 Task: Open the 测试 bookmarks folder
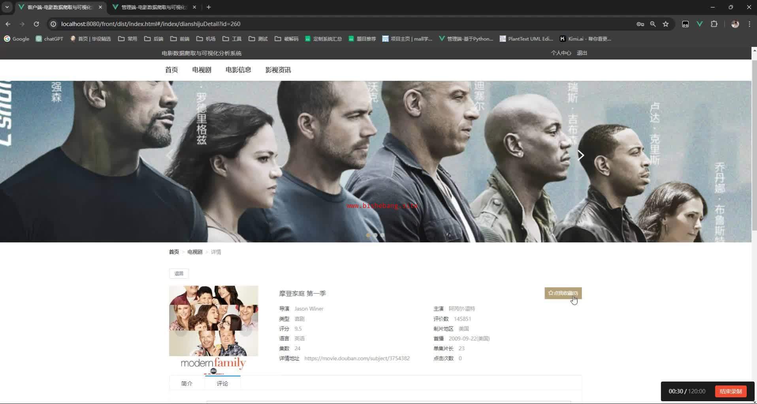[x=258, y=39]
